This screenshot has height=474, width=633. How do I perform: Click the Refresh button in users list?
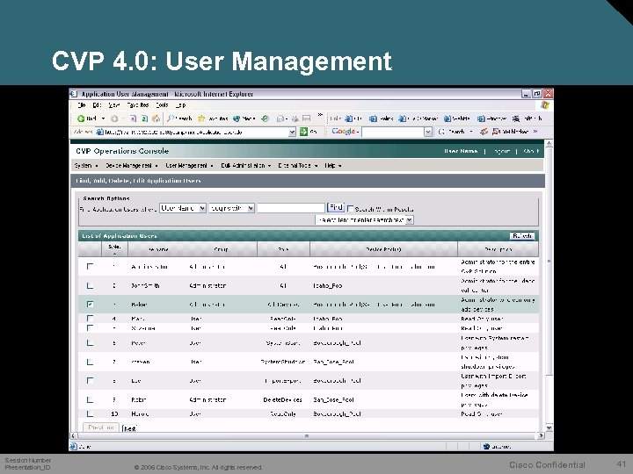point(522,236)
